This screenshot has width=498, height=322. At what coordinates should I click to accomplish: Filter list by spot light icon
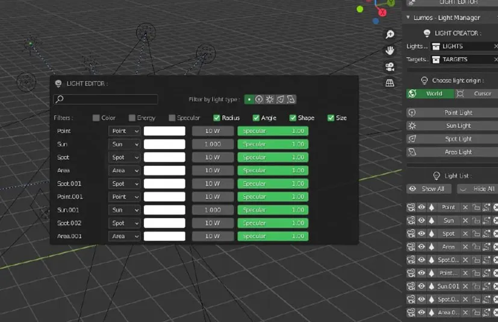tap(280, 99)
